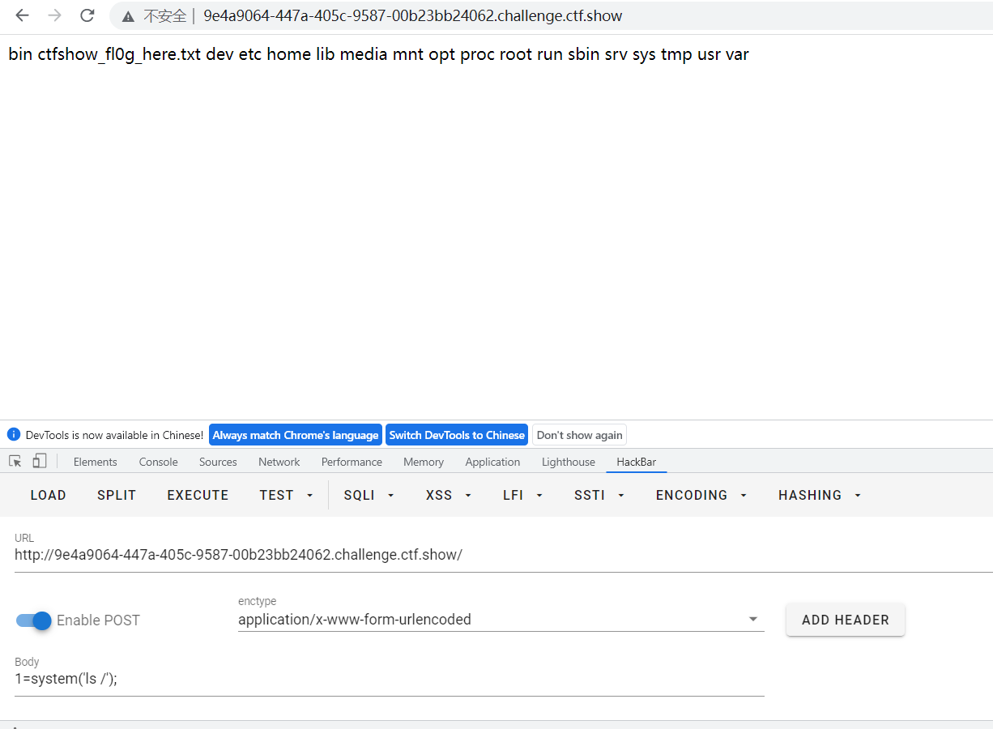Expand the TEST dropdown
Image resolution: width=993 pixels, height=729 pixels.
point(287,495)
